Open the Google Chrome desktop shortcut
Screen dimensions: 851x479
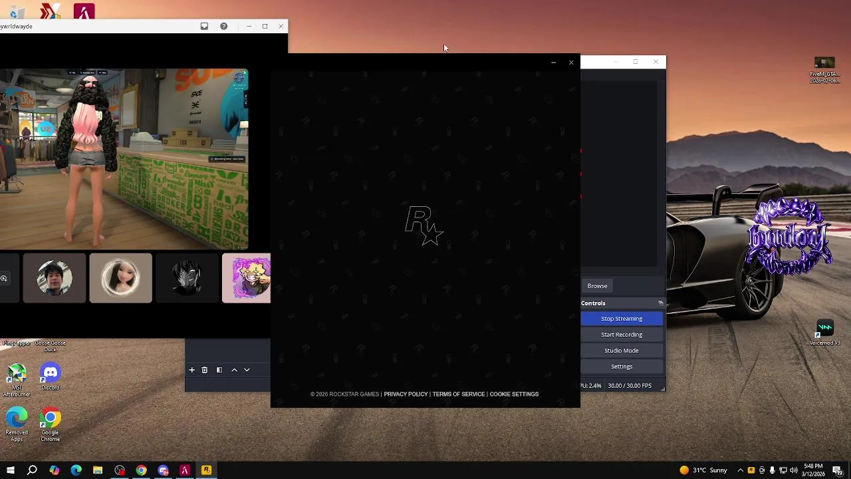coord(51,425)
